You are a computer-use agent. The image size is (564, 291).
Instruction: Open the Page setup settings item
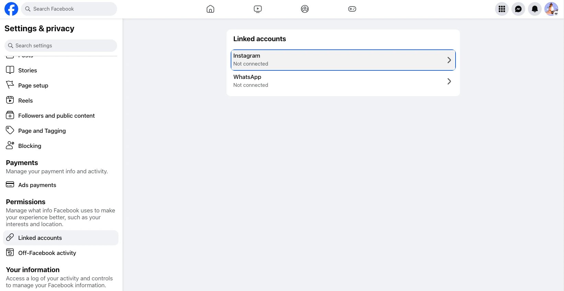tap(61, 85)
